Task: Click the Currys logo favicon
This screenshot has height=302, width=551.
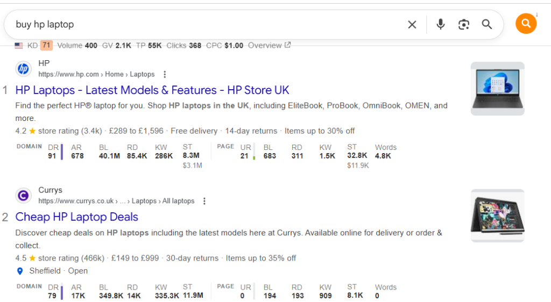Action: coord(24,196)
